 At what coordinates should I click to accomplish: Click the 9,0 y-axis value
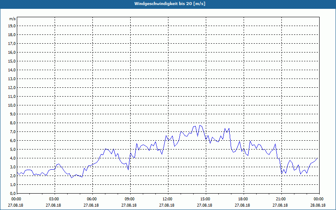click(x=13, y=114)
